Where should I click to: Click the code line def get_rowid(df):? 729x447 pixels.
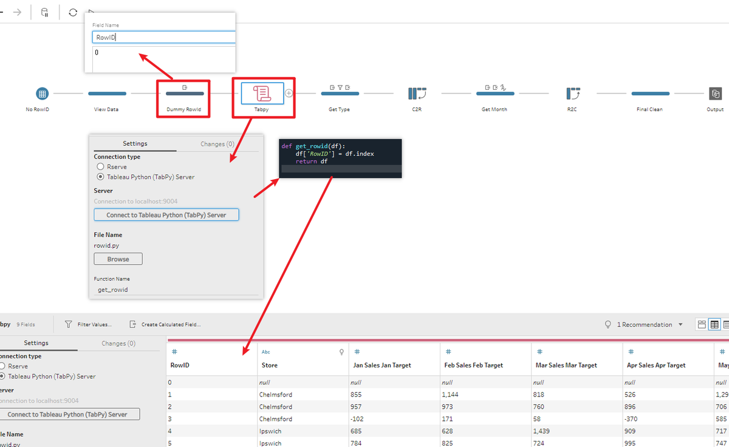tap(313, 146)
